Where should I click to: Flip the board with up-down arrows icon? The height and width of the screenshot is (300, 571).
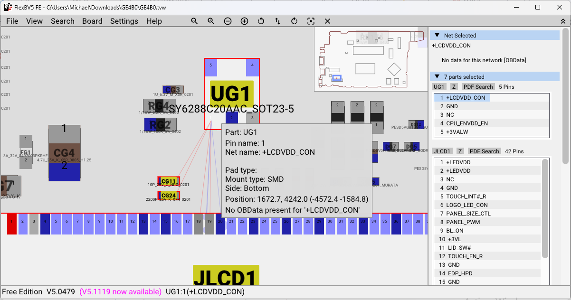[x=277, y=21]
